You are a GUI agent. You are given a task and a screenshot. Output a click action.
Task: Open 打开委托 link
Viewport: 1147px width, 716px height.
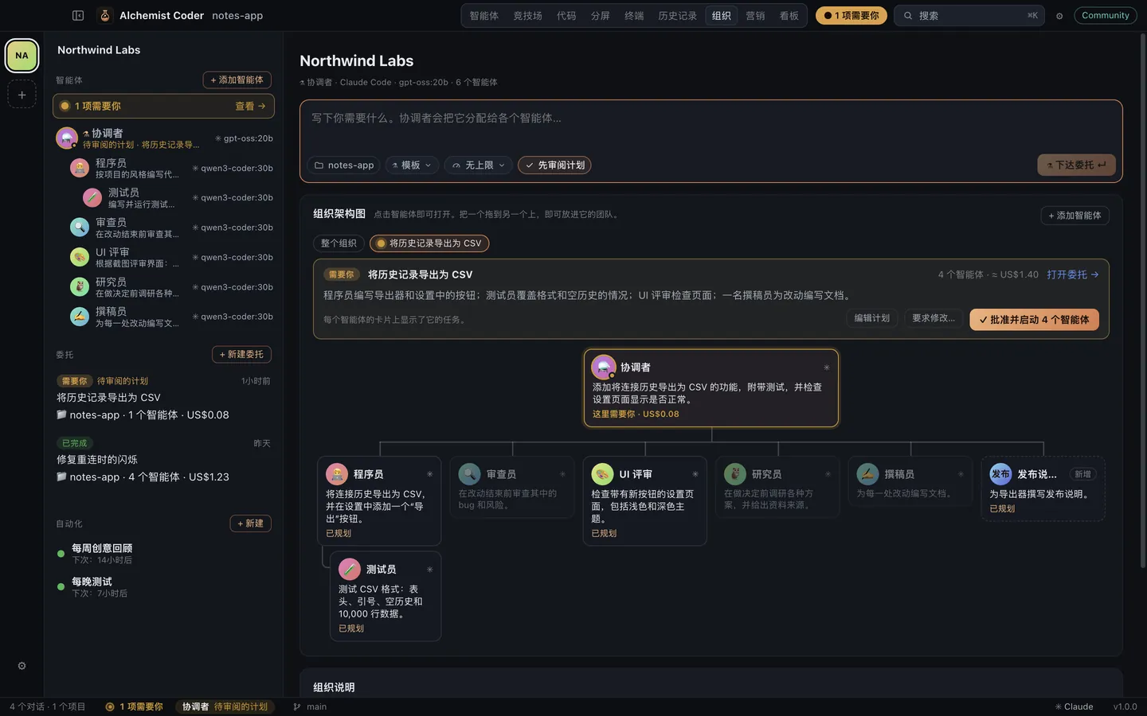point(1072,274)
